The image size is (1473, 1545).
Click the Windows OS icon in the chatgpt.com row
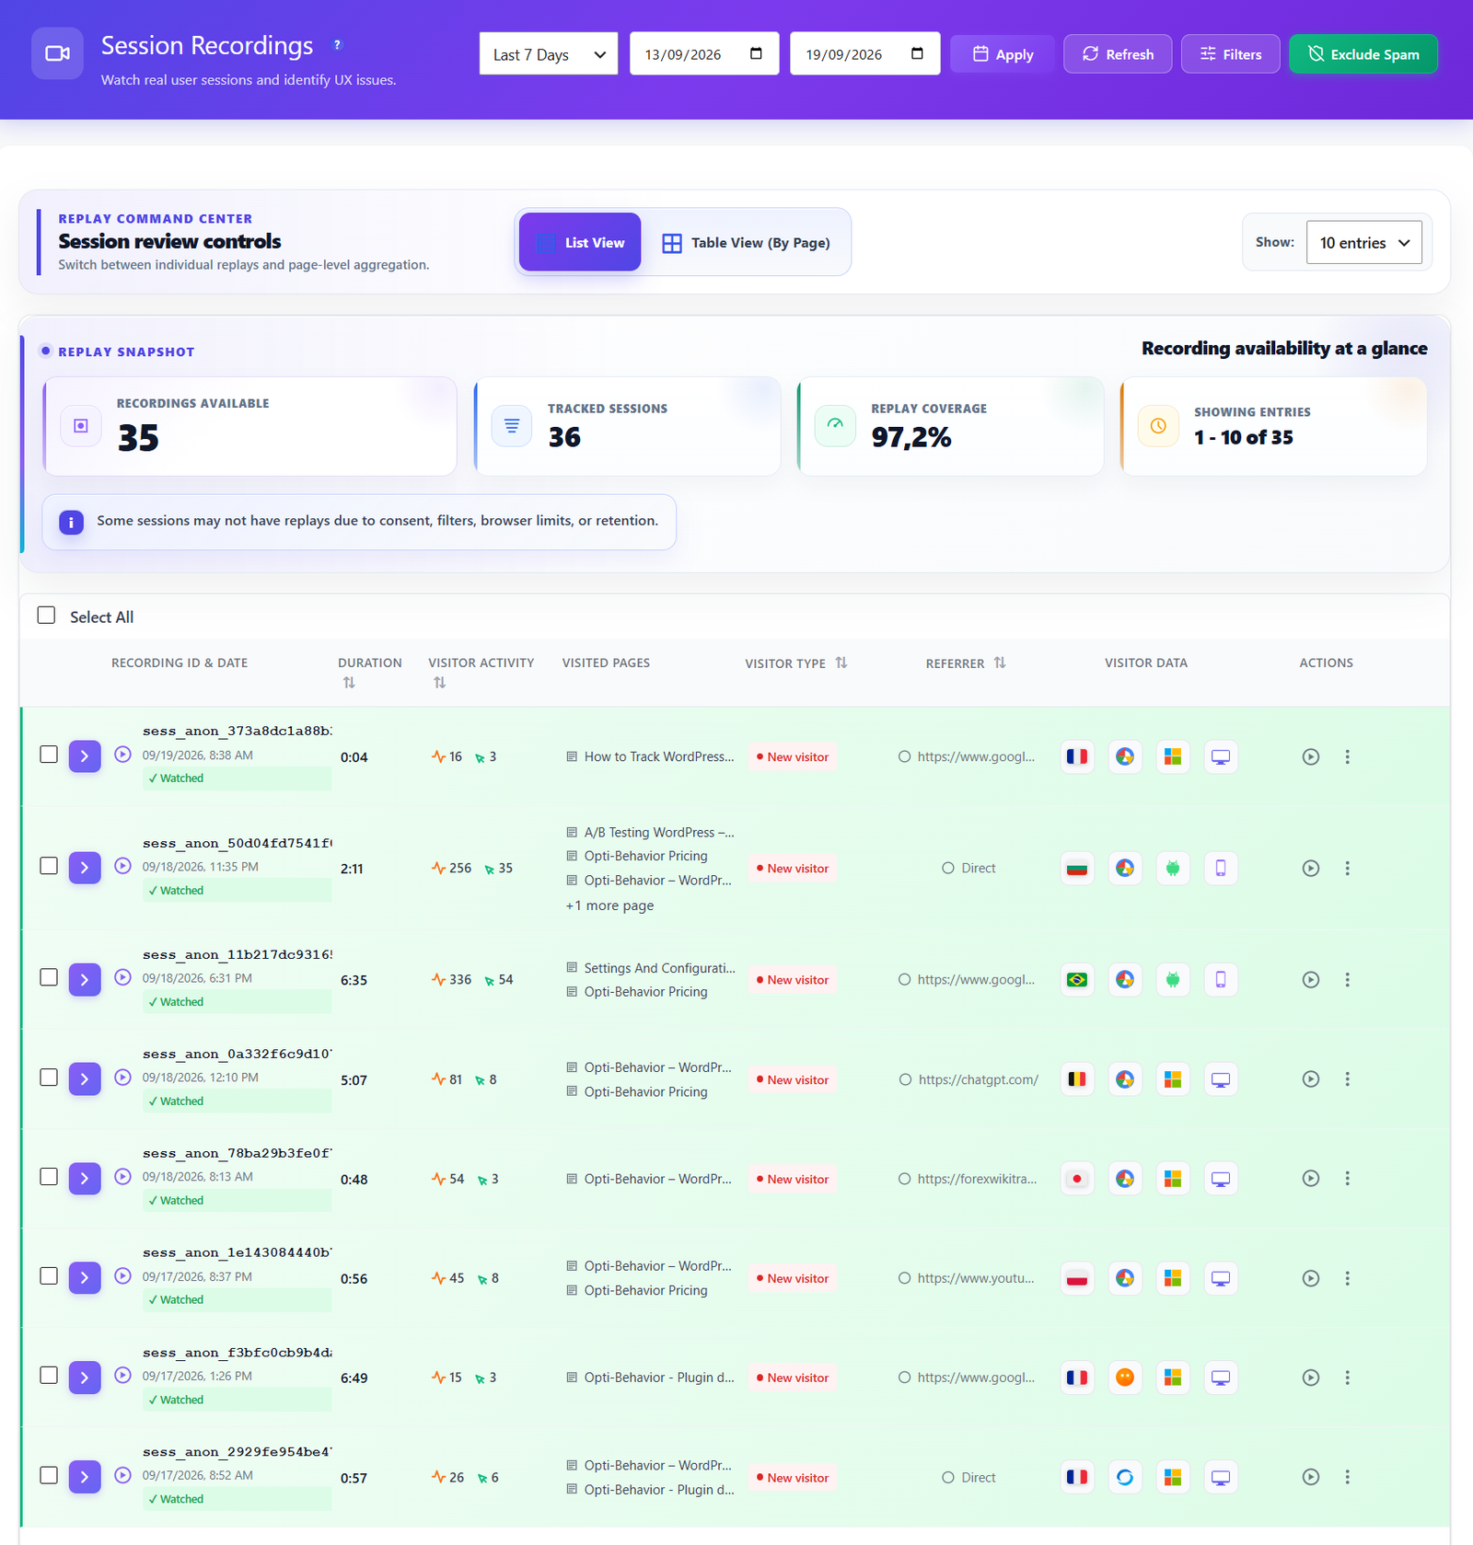(1173, 1079)
